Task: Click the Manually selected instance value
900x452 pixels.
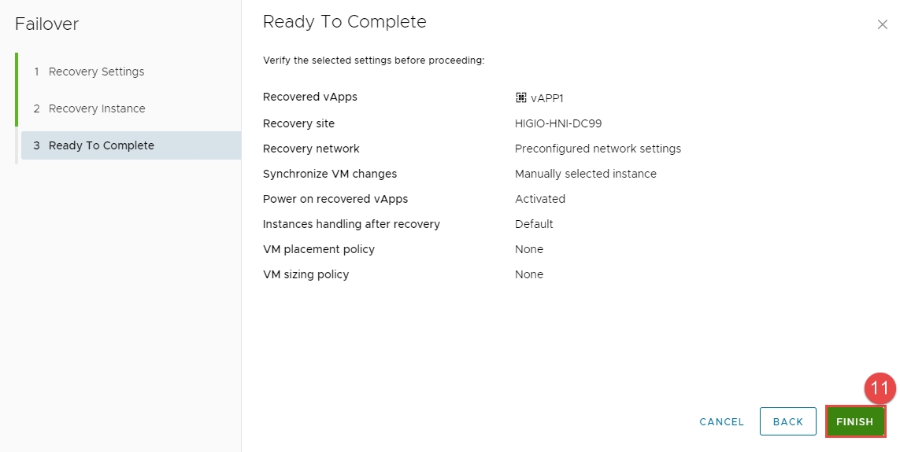Action: point(585,174)
